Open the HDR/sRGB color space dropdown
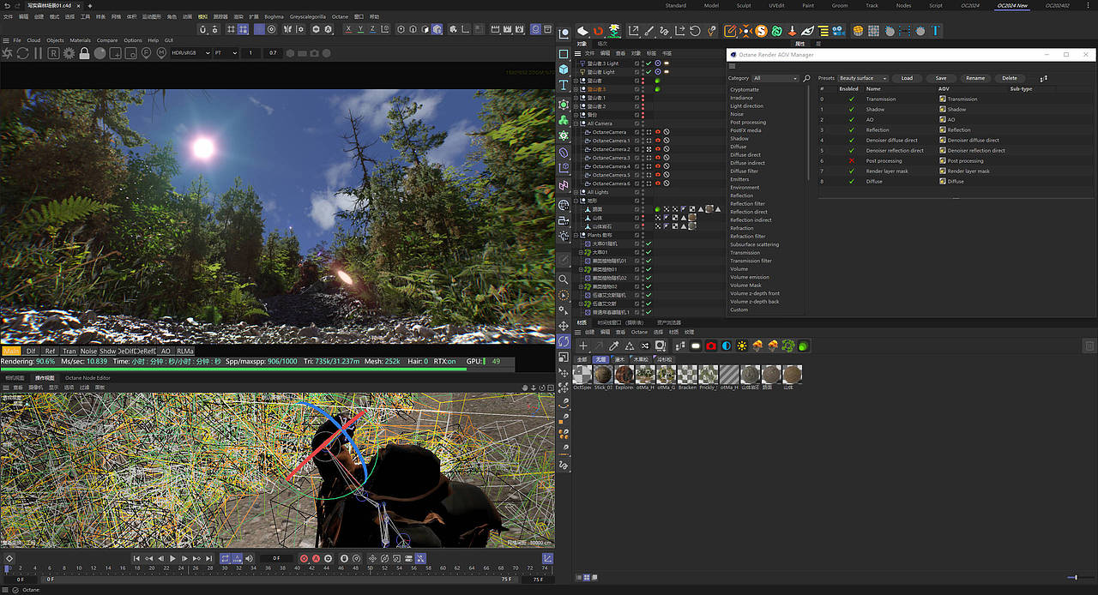The width and height of the screenshot is (1098, 595). coord(190,53)
